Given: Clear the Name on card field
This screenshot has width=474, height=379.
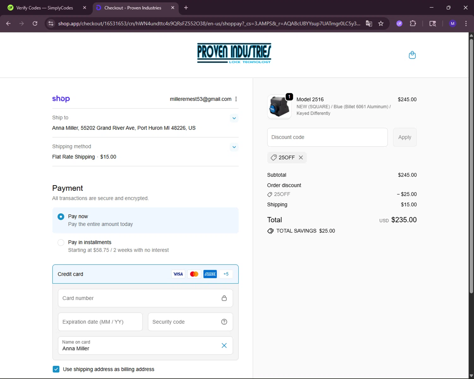Looking at the screenshot, I should pos(224,346).
